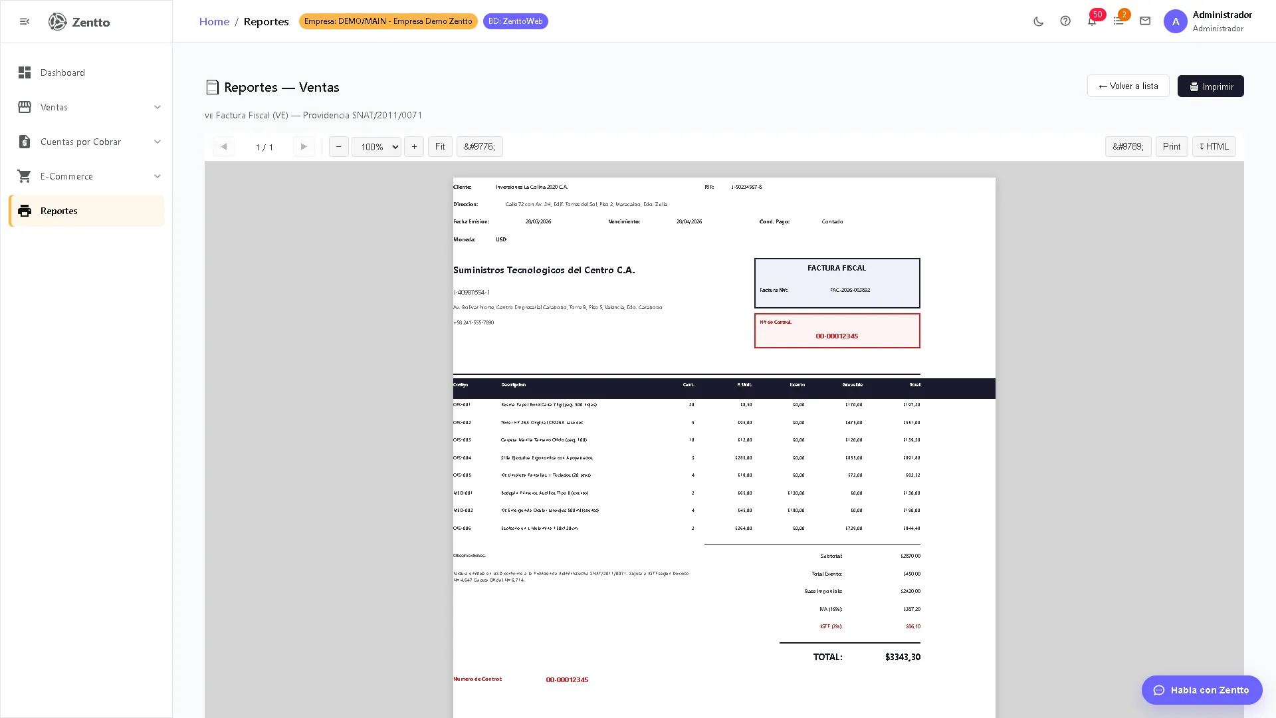Click the Cuentas por Cobrar invoice icon
The image size is (1276, 718).
(25, 142)
